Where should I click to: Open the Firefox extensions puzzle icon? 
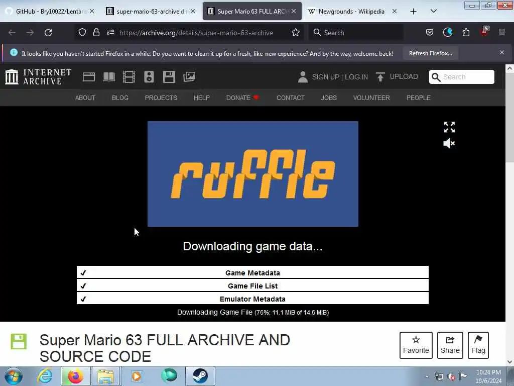pos(466,32)
